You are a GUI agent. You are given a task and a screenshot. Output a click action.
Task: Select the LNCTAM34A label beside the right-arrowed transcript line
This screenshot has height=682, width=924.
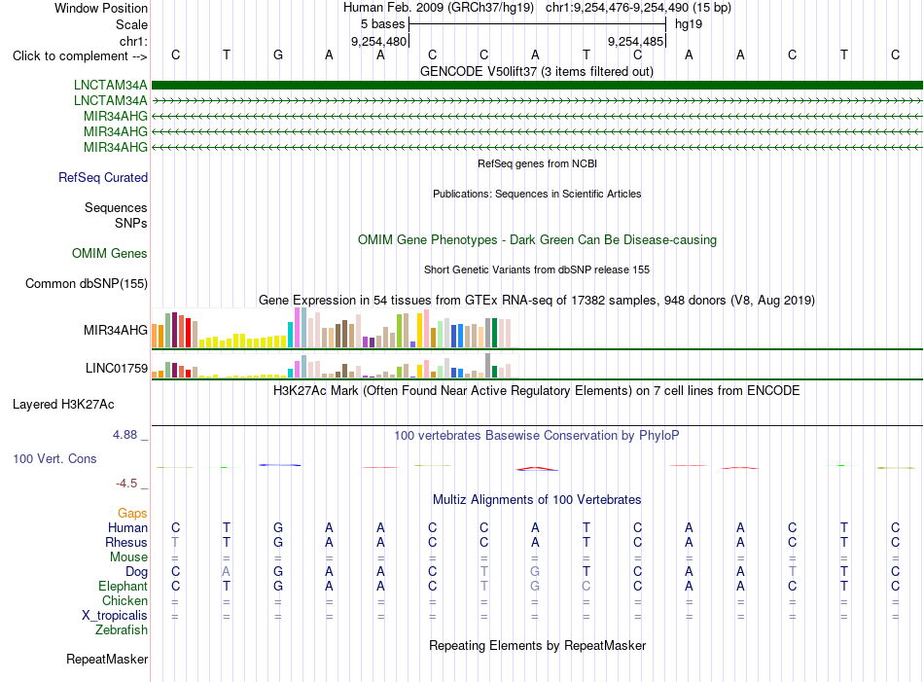point(110,101)
